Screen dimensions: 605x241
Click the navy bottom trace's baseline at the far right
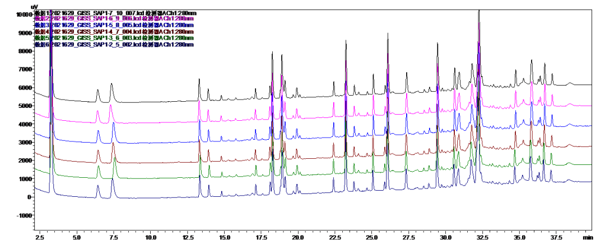point(583,181)
